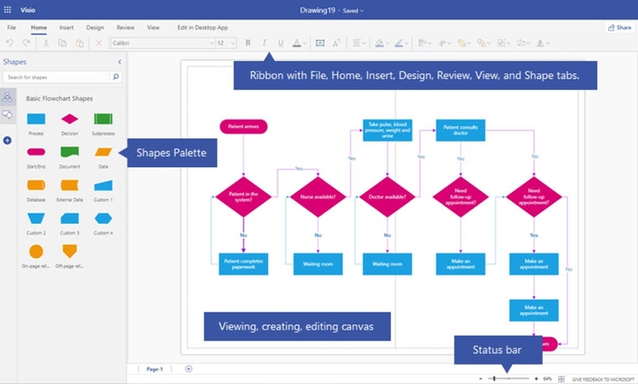Screen dimensions: 638x384
Task: Open the text alignment dropdown
Action: pyautogui.click(x=360, y=43)
